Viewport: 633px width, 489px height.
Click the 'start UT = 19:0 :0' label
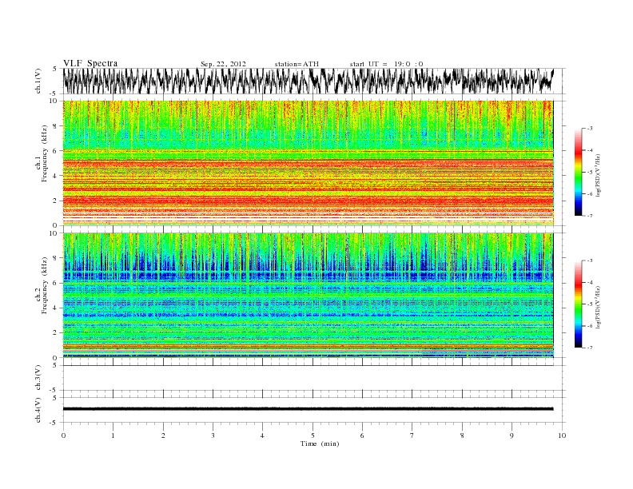click(386, 64)
